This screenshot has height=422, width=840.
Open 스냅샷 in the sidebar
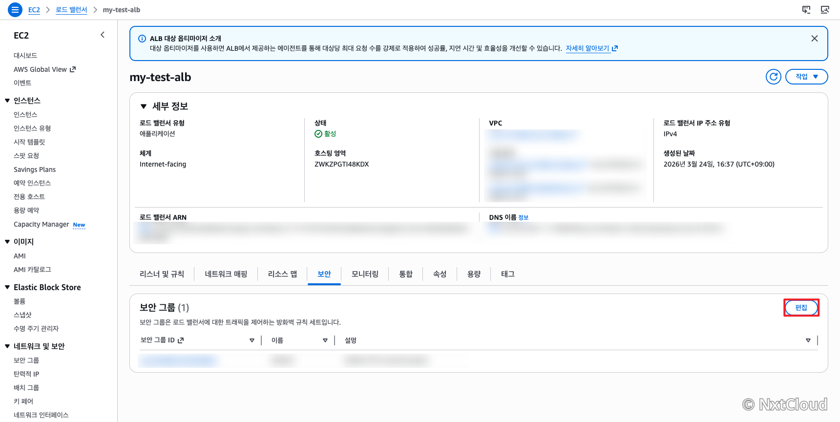pyautogui.click(x=22, y=315)
